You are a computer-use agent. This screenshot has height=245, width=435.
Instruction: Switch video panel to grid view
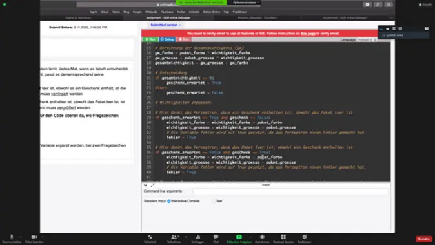[x=400, y=28]
